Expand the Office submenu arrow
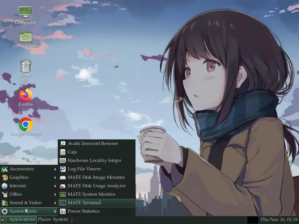 55,194
